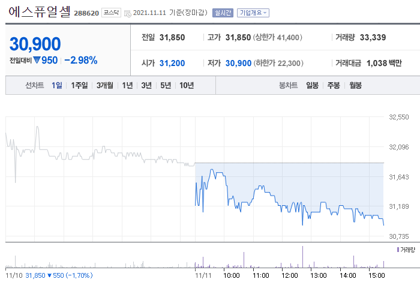Click the 32,096 y-axis label
The height and width of the screenshot is (291, 420).
[x=399, y=147]
